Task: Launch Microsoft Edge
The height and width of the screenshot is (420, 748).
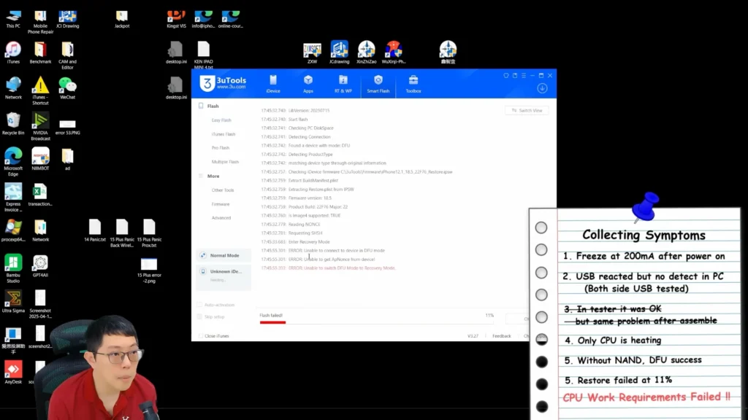Action: click(13, 162)
